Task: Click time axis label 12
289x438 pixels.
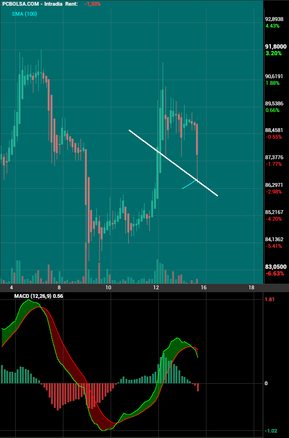Action: 156,287
